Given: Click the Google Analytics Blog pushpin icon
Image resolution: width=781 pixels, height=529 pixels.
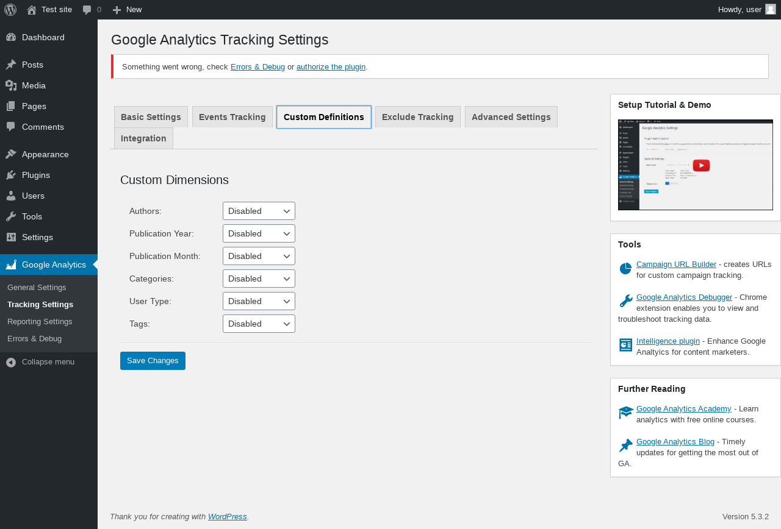Looking at the screenshot, I should (x=625, y=446).
